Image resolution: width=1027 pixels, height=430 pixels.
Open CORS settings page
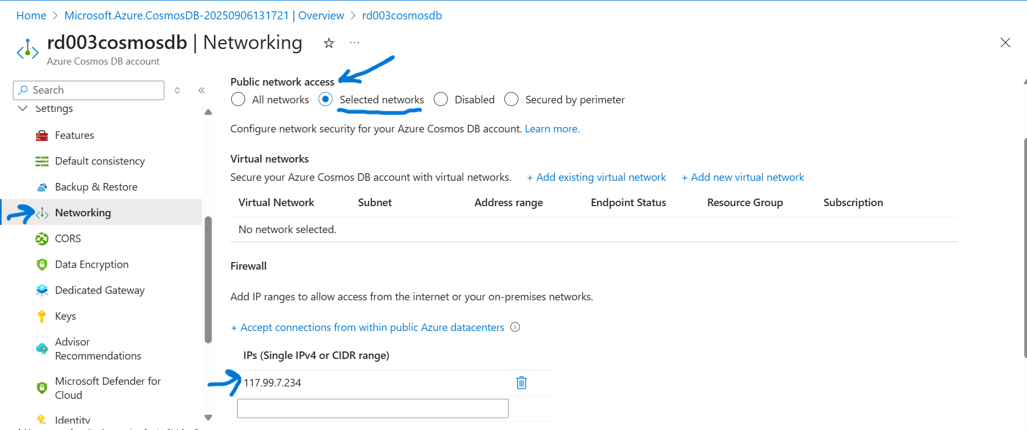tap(68, 238)
